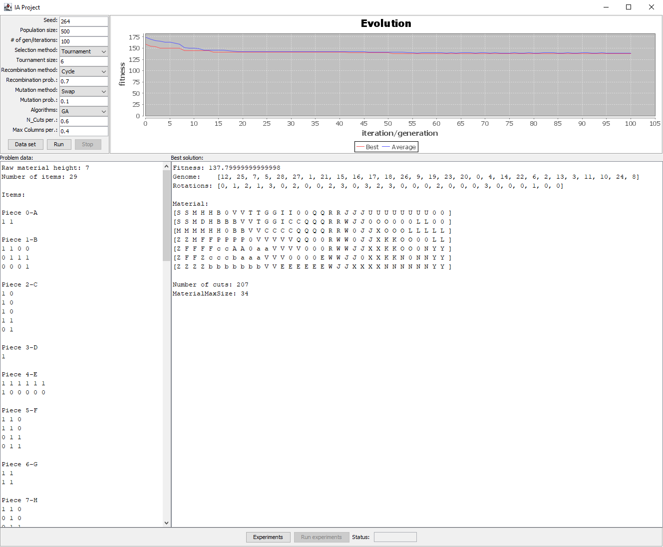Open the Recombination method dropdown
663x547 pixels.
(84, 71)
